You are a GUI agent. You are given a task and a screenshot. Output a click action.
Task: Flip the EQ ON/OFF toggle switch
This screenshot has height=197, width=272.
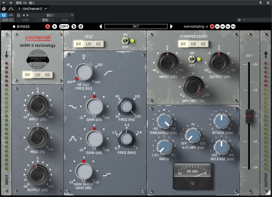tap(125, 41)
